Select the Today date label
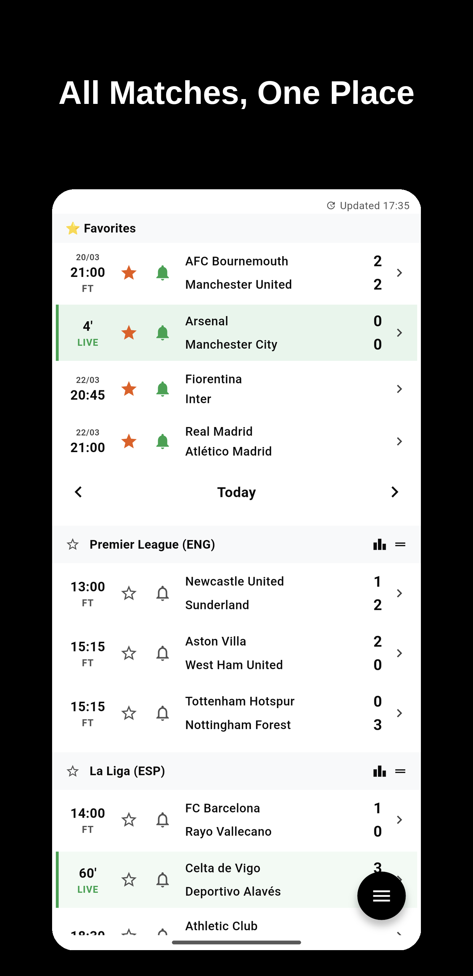The height and width of the screenshot is (976, 473). 236,492
